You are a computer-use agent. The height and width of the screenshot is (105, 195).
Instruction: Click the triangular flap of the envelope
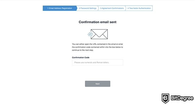[x=99, y=33]
